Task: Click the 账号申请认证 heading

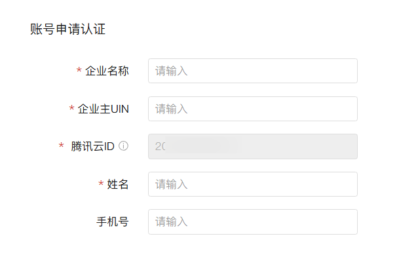Action: pyautogui.click(x=67, y=29)
